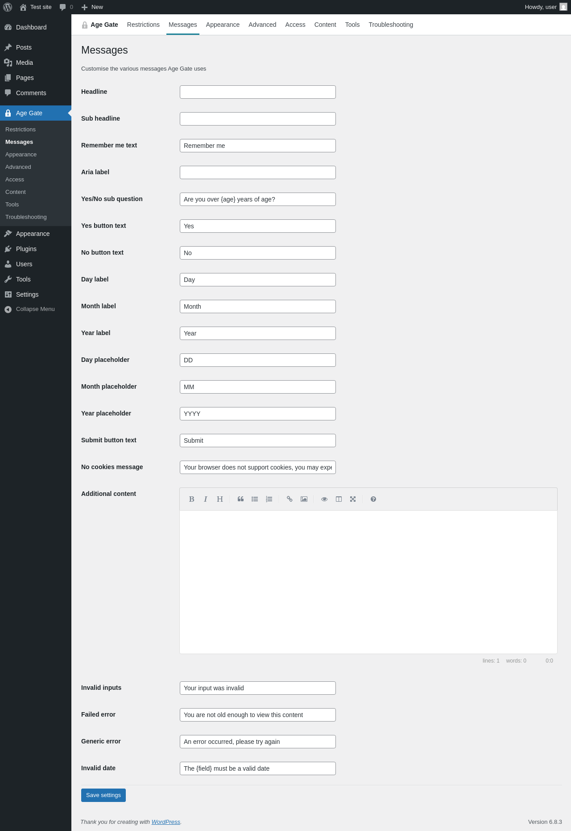
Task: Insert blockquote in Additional content editor
Action: pyautogui.click(x=240, y=499)
